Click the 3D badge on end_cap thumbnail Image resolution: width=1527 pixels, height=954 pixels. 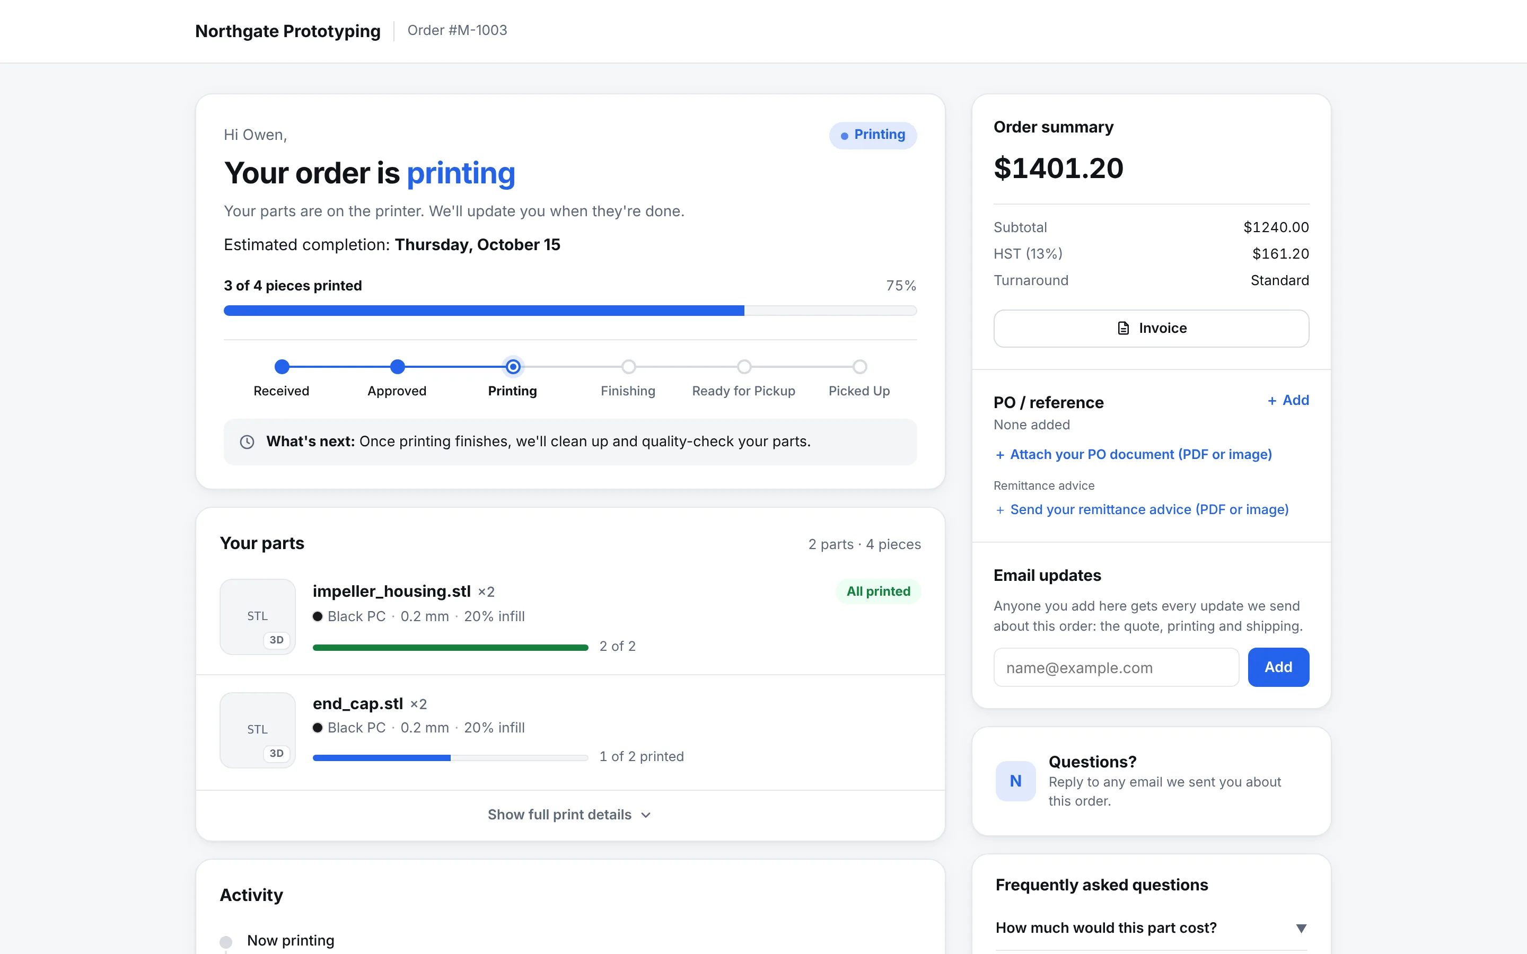tap(276, 753)
